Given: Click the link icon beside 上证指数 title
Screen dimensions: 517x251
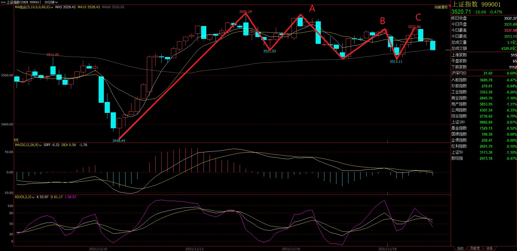Looking at the screenshot, I should [3, 2].
